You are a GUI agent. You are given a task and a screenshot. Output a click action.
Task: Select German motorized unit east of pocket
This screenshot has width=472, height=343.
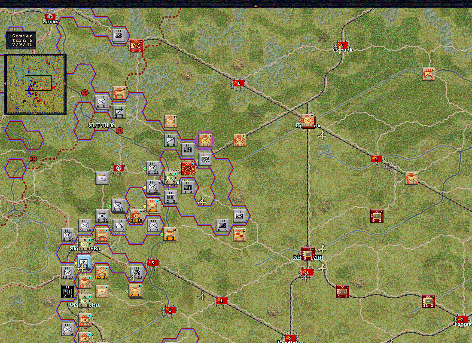240,216
